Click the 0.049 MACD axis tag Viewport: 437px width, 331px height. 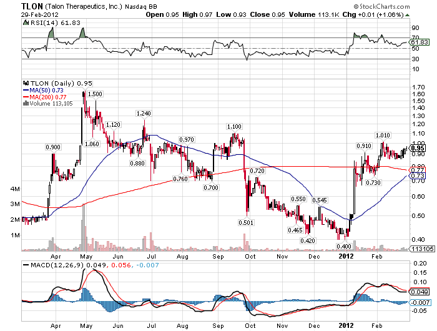419,292
